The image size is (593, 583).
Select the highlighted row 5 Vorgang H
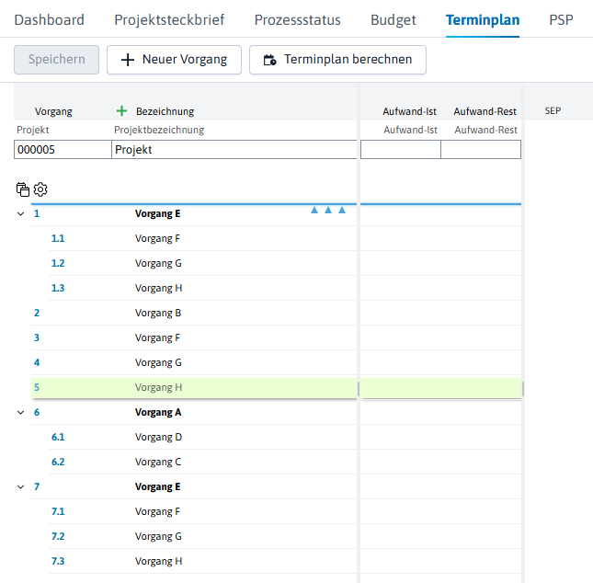[194, 388]
